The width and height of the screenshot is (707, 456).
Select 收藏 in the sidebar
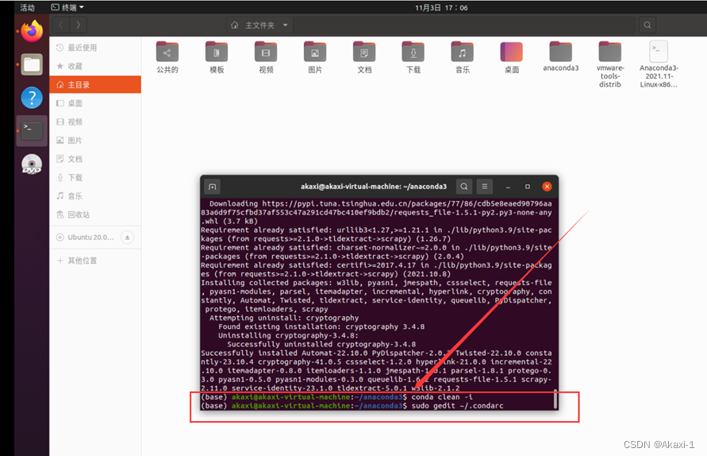click(x=95, y=67)
